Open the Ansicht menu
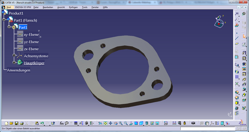Image resolution: width=249 pixels, height=132 pixels. tap(61, 7)
